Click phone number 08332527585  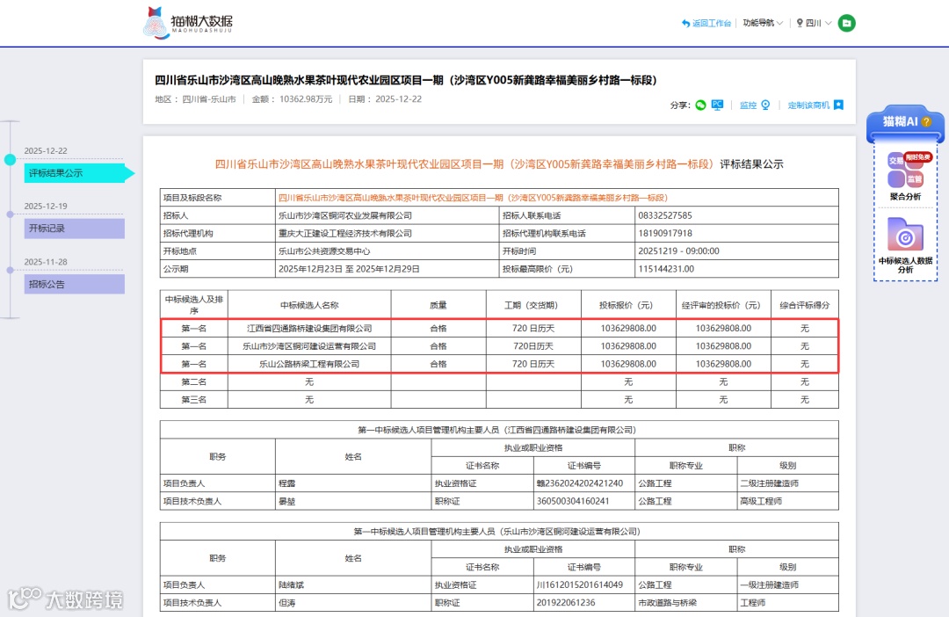coord(665,215)
